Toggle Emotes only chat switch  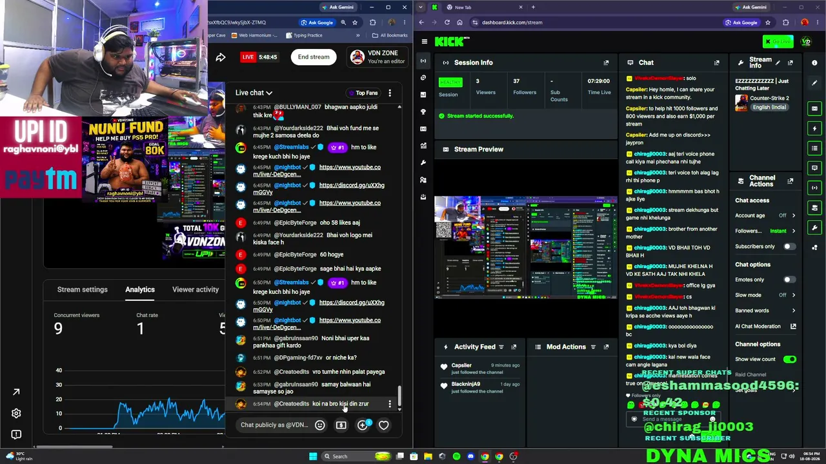(789, 280)
